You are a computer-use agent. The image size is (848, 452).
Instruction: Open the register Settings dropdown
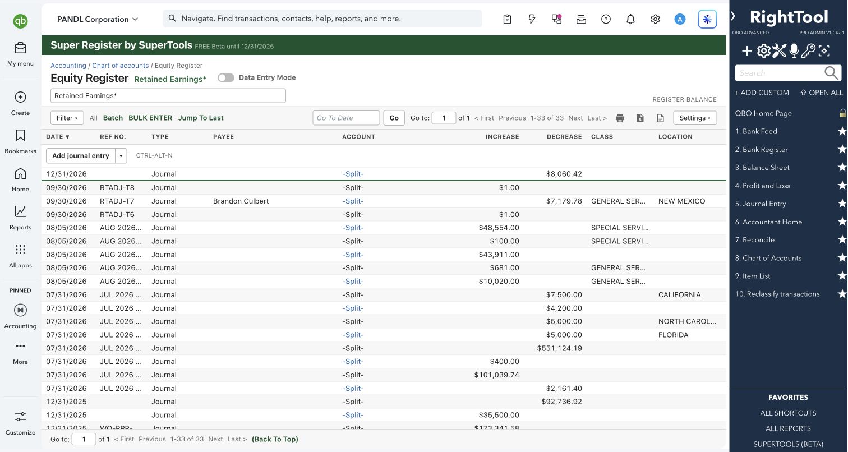tap(695, 118)
